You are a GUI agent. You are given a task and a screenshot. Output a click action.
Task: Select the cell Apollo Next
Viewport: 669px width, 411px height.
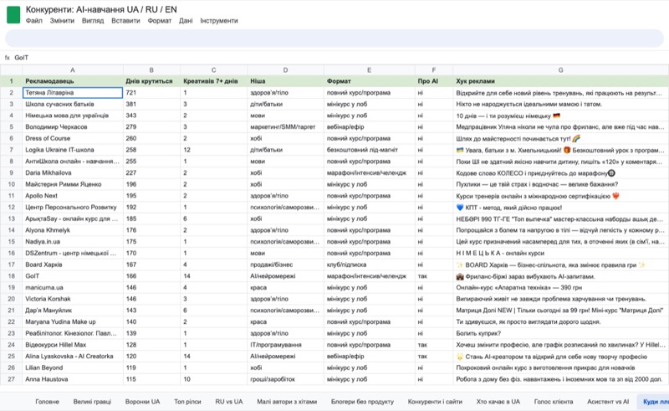pyautogui.click(x=73, y=196)
